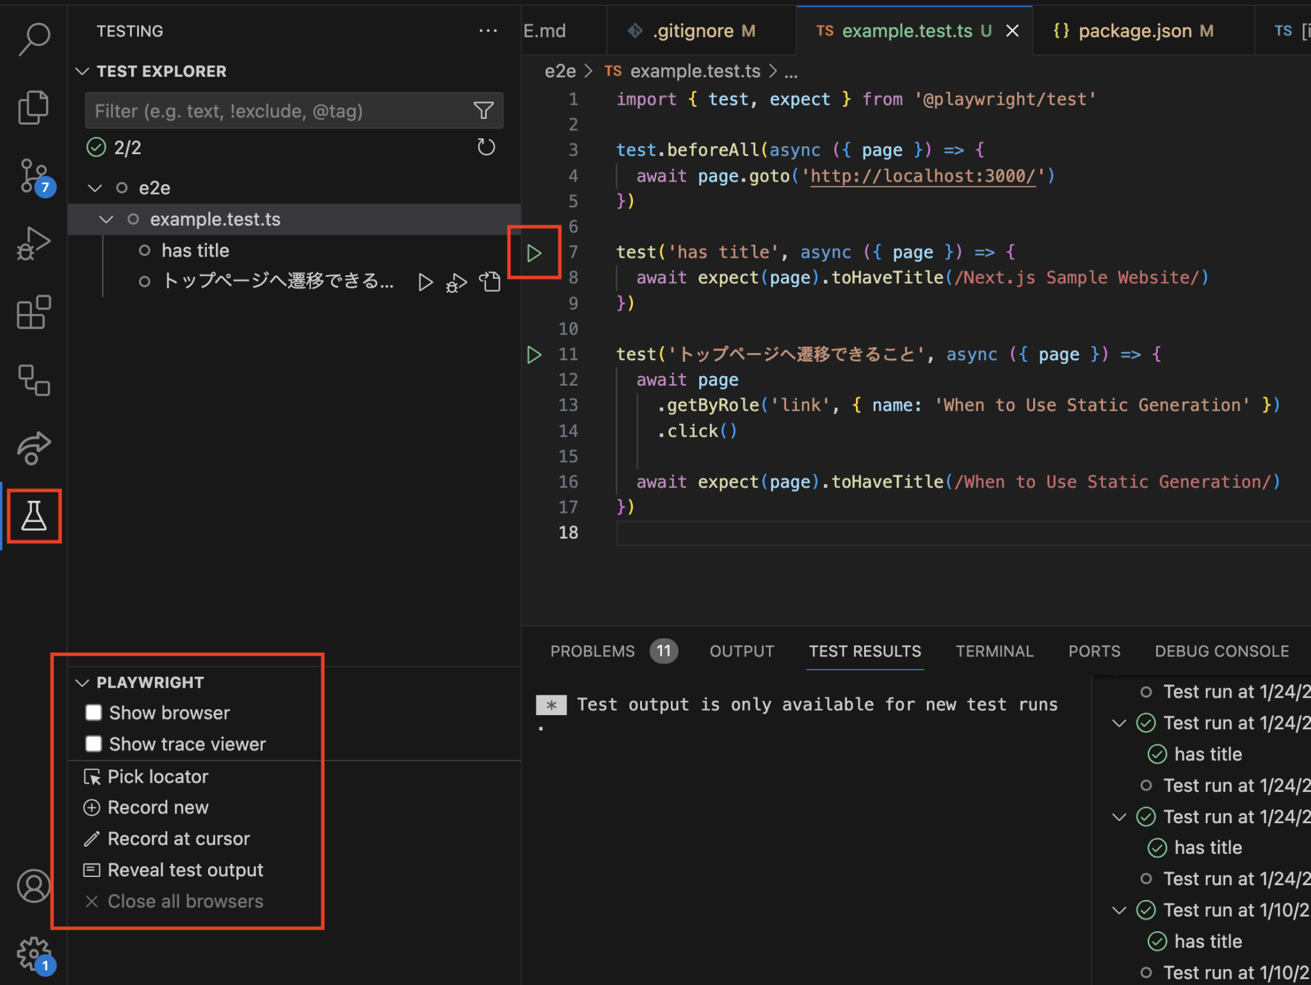Enable the Show trace viewer checkbox

pos(93,743)
